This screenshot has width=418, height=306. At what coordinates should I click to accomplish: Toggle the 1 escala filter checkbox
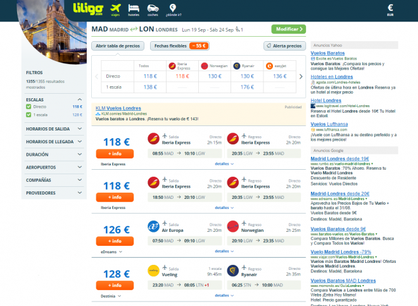click(x=28, y=115)
